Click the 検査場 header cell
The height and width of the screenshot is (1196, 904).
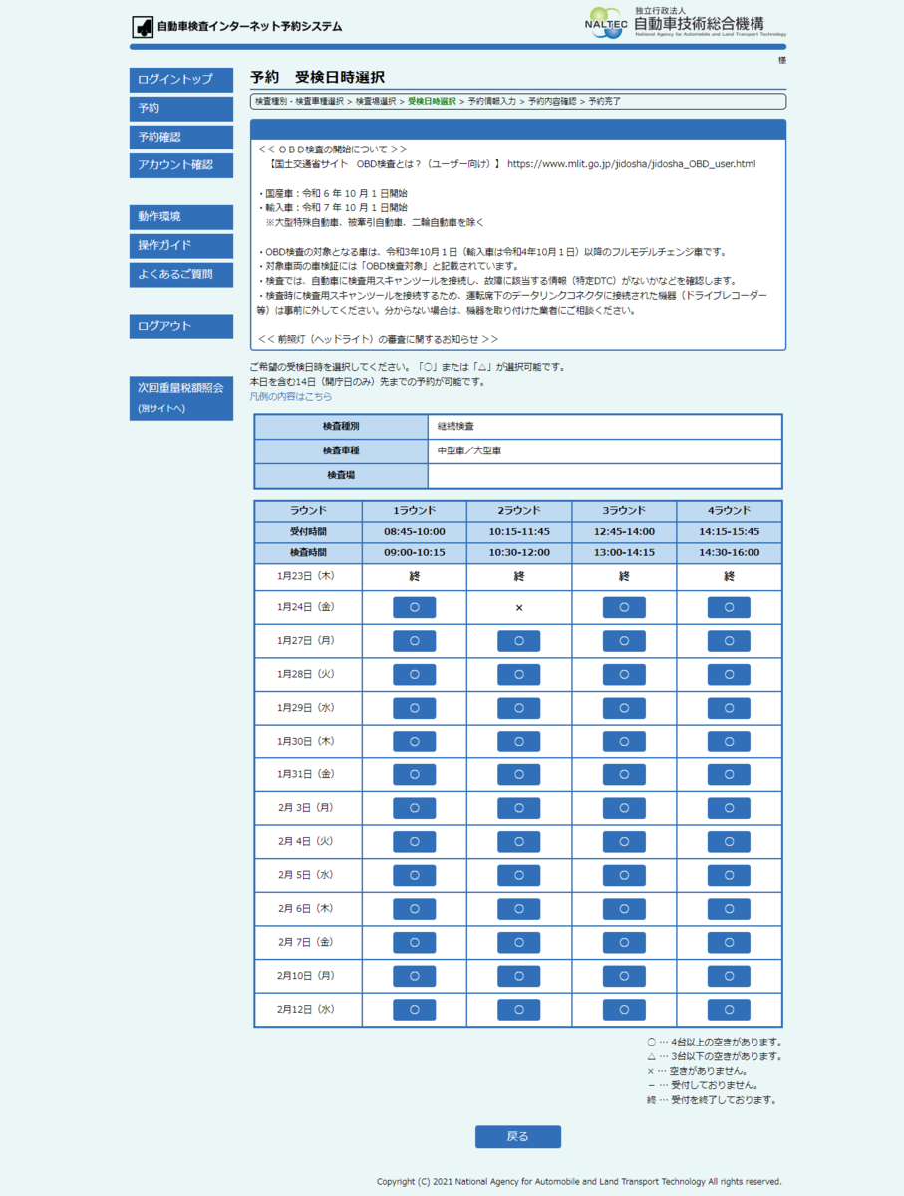click(x=341, y=476)
